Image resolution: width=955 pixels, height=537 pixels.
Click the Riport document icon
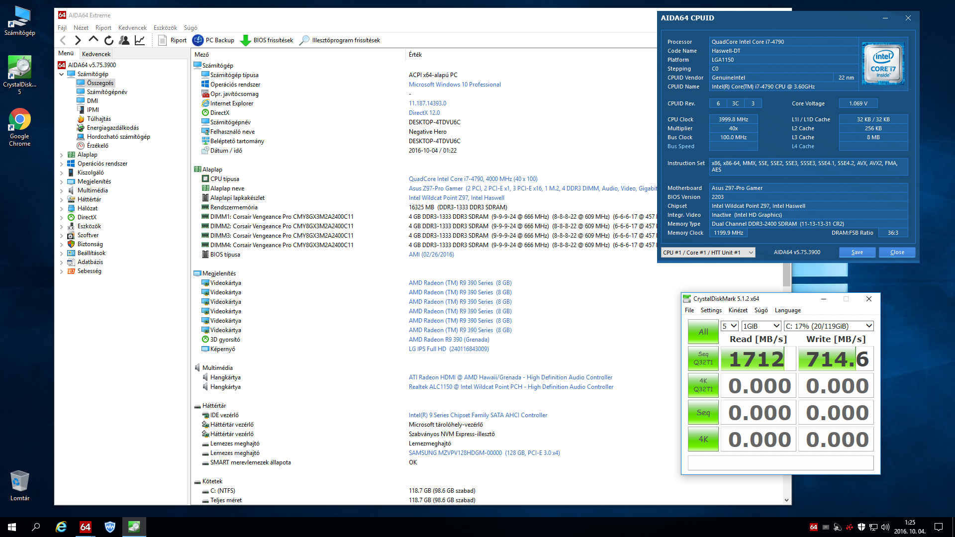coord(162,40)
